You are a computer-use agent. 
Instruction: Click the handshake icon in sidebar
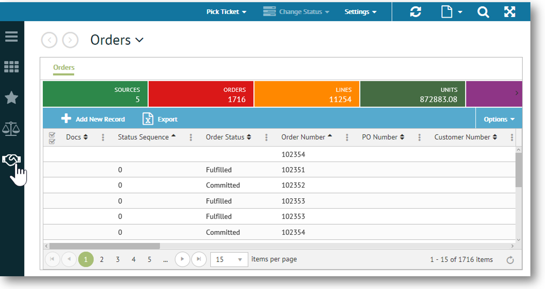tap(11, 159)
